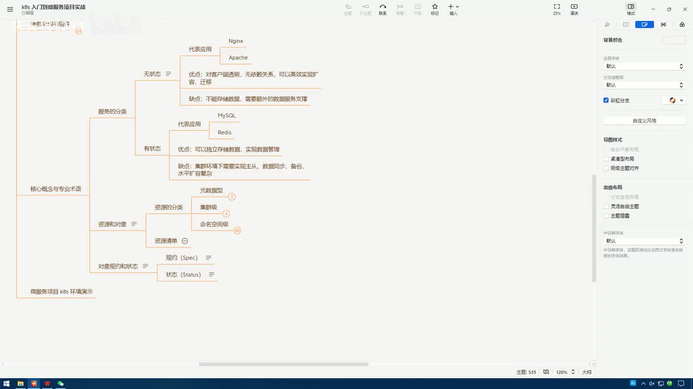
Task: Open the Windows Start menu
Action: [7, 384]
